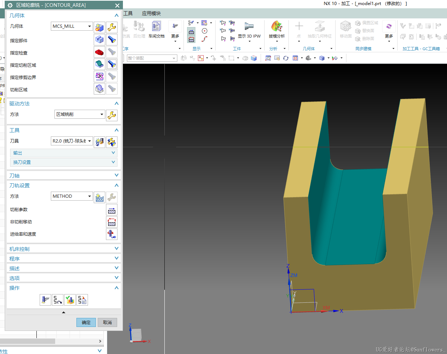Select cut area geometry icon in 指定切削区域 row
Image resolution: width=447 pixels, height=354 pixels.
click(99, 64)
